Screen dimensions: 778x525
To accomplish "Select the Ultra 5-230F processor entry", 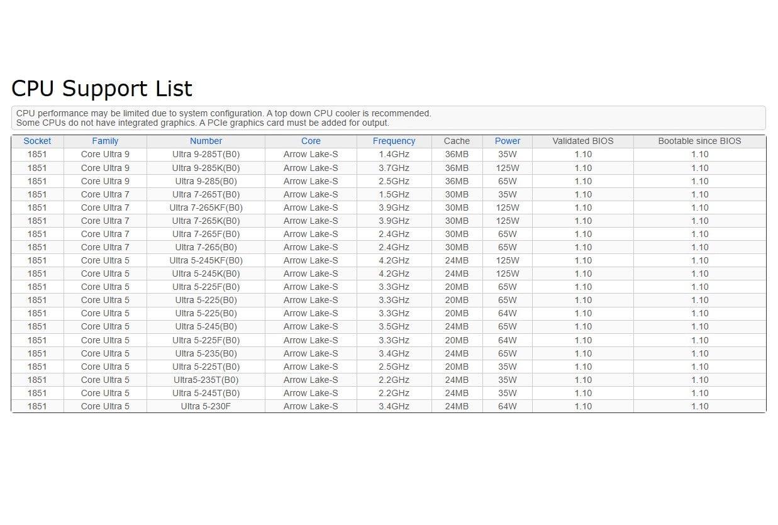I will click(206, 406).
